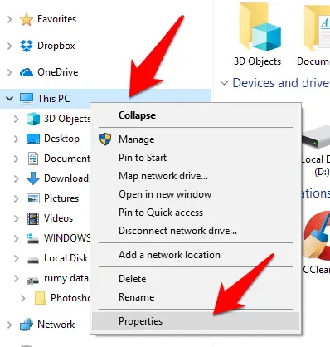Expand the Favorites node
The width and height of the screenshot is (330, 347).
(10, 19)
